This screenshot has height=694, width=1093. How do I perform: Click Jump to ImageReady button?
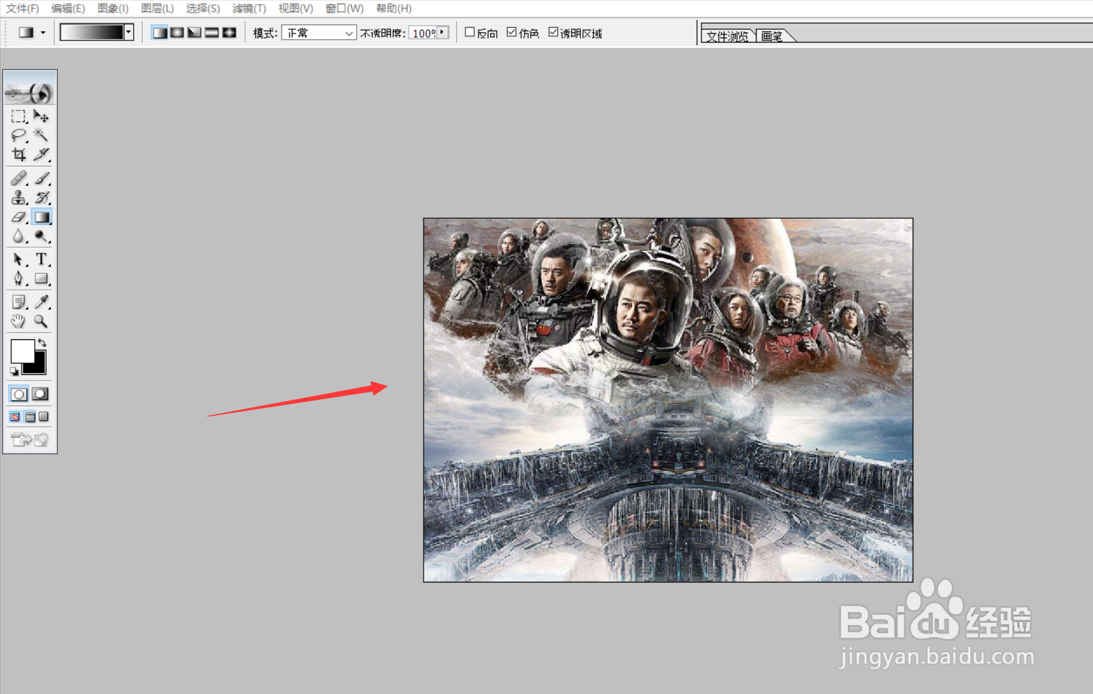pyautogui.click(x=30, y=440)
